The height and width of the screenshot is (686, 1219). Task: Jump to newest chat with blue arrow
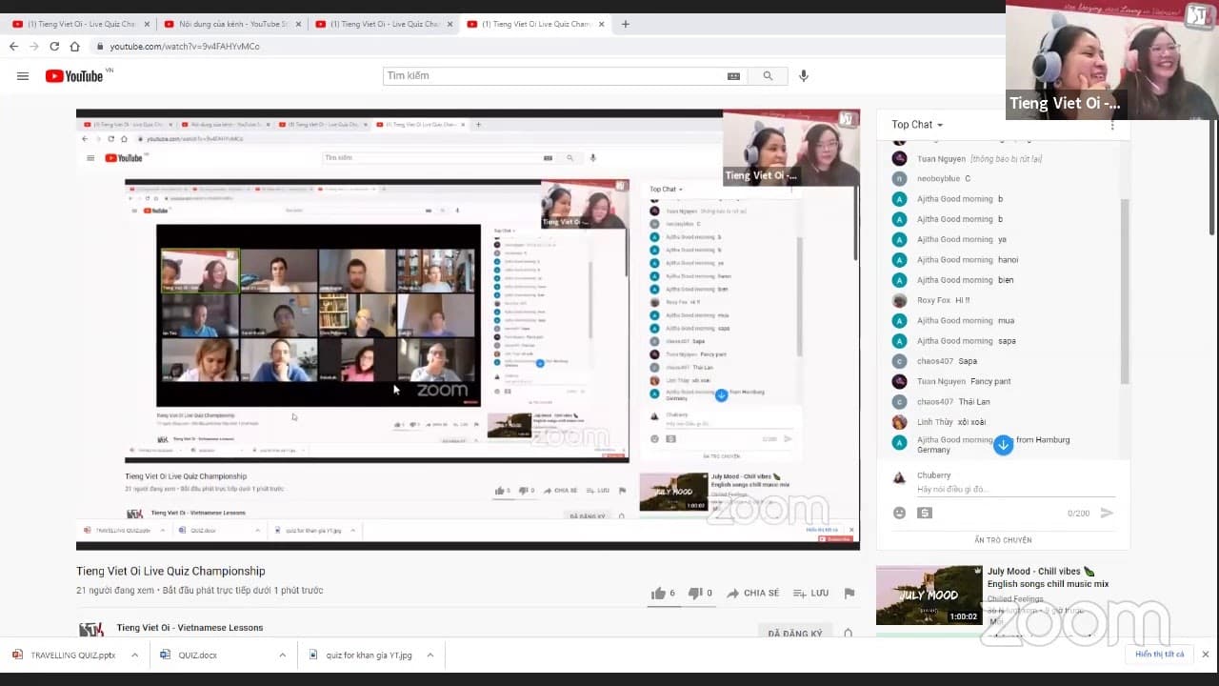point(1003,445)
